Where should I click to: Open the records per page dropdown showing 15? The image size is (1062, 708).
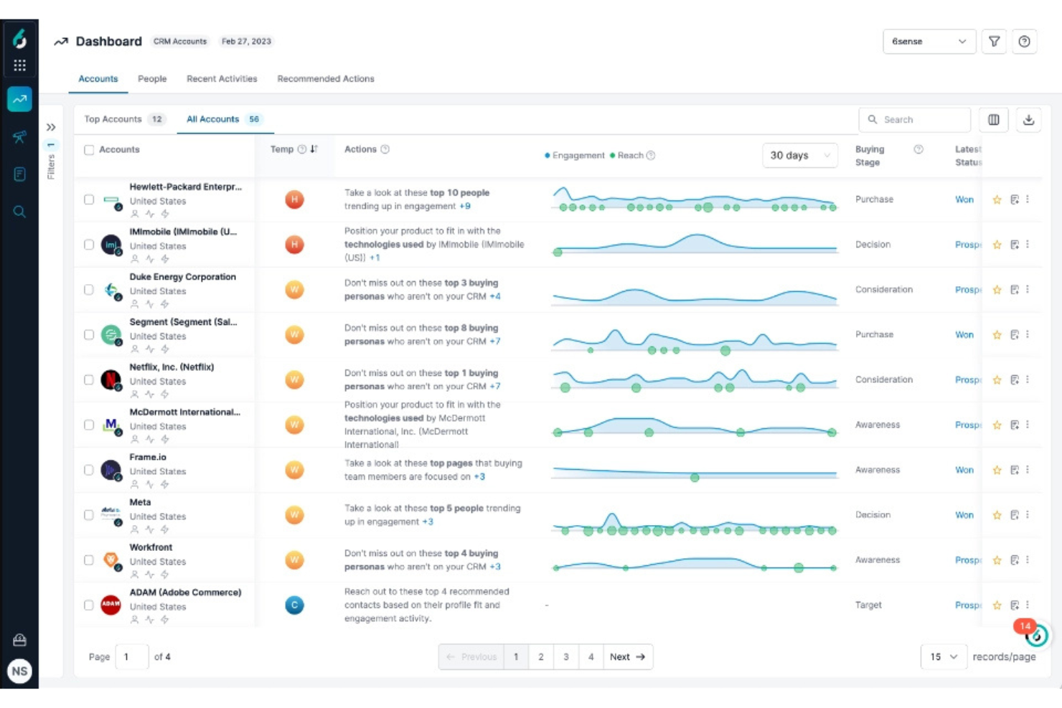click(944, 656)
